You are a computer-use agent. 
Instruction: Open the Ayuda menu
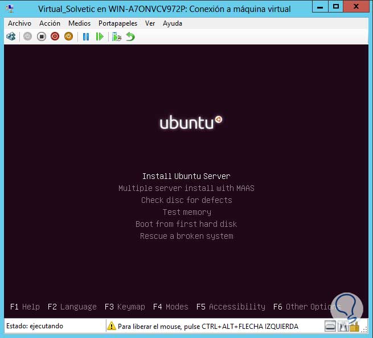pos(173,23)
